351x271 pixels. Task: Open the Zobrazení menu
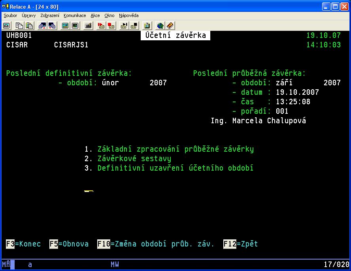50,15
